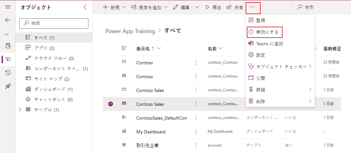Open the hamburger navigation menu icon
The image size is (351, 153).
[8, 7]
